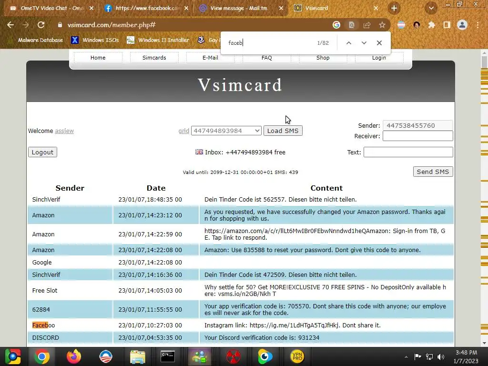Click the Logout button
488x366 pixels.
pos(42,152)
